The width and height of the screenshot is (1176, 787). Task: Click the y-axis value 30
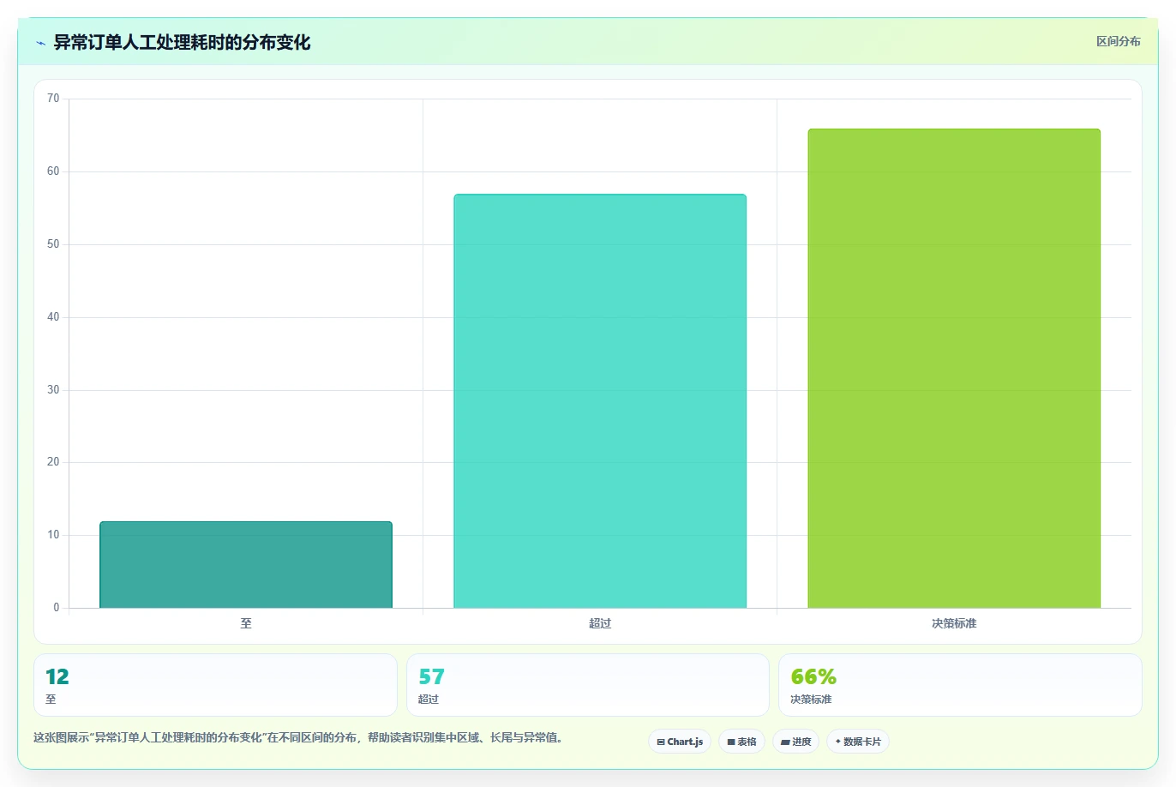click(53, 390)
